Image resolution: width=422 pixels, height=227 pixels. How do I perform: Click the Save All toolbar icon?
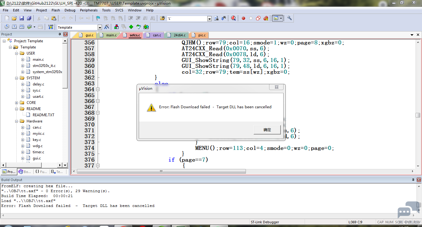coord(29,19)
